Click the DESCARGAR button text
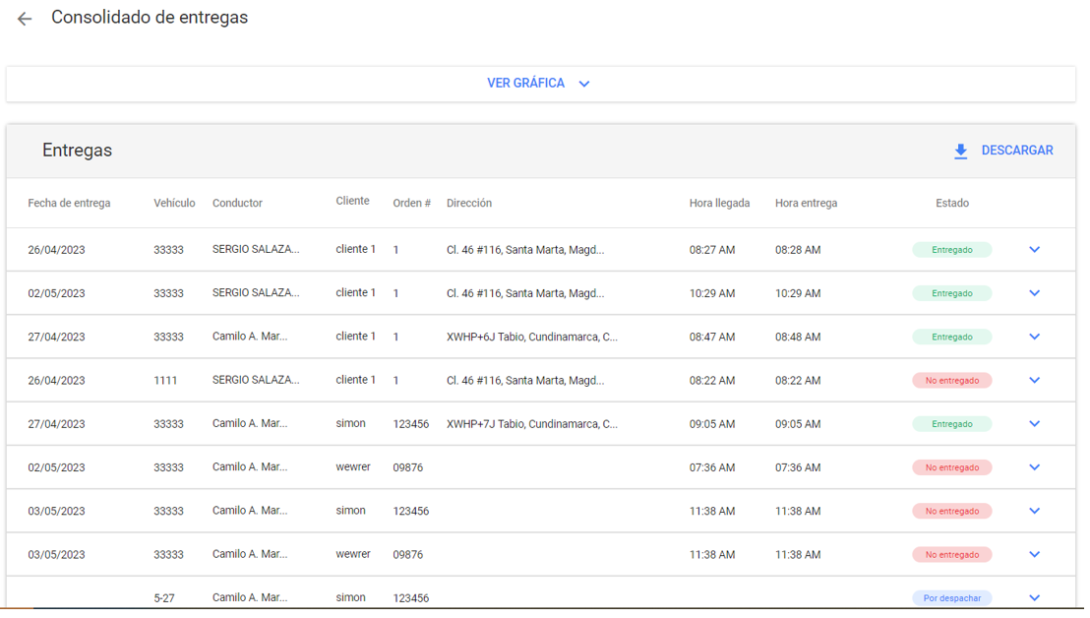This screenshot has width=1090, height=618. (x=1017, y=151)
